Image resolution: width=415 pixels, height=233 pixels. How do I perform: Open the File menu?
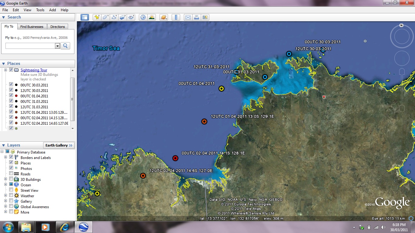tap(5, 10)
